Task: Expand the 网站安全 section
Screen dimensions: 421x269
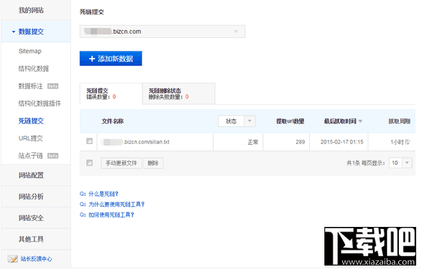Action: click(x=31, y=218)
